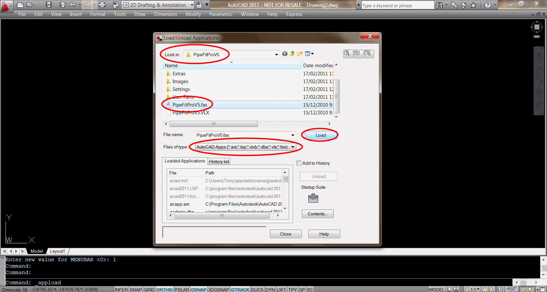547x292 pixels.
Task: Save the drawing with floppy icon
Action: (x=49, y=5)
